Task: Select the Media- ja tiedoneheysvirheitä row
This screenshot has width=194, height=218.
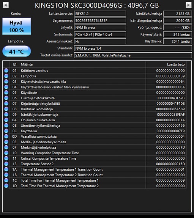Action: [x=95, y=142]
